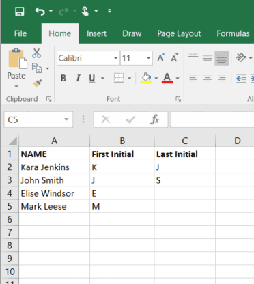The width and height of the screenshot is (254, 284).
Task: Activate Format Painter brush
Action: point(38,83)
